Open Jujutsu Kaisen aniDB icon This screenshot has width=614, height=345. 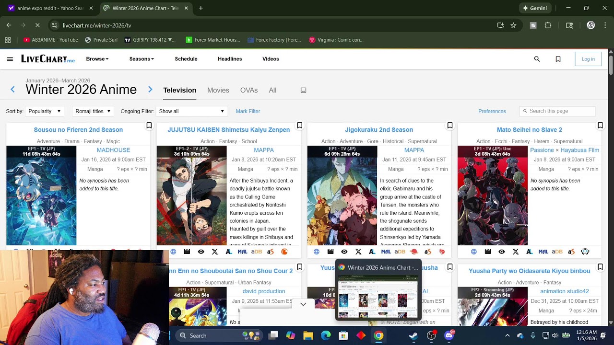(257, 252)
